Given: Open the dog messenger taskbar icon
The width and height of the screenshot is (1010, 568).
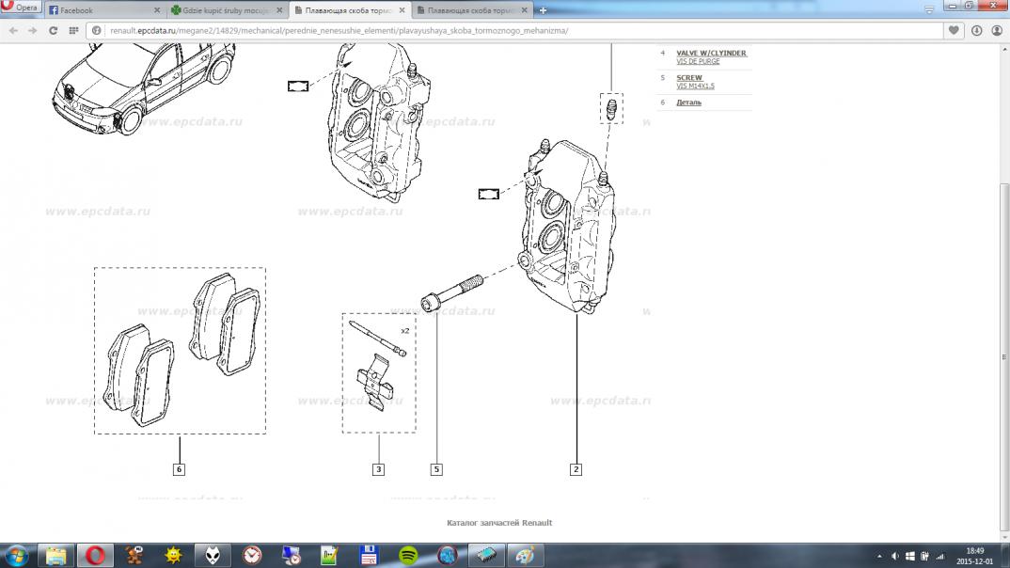Looking at the screenshot, I should (134, 555).
